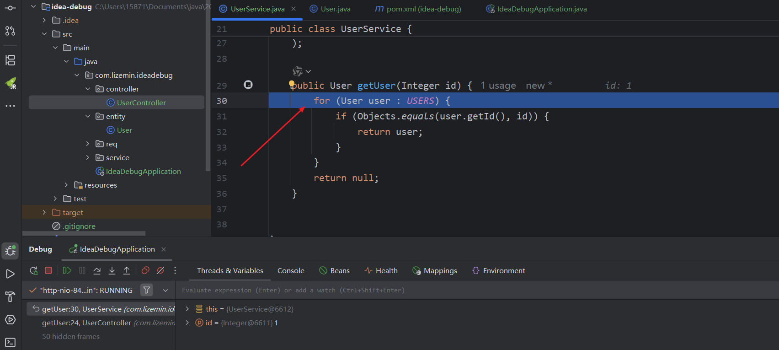Click the Step Into icon

[x=112, y=270]
